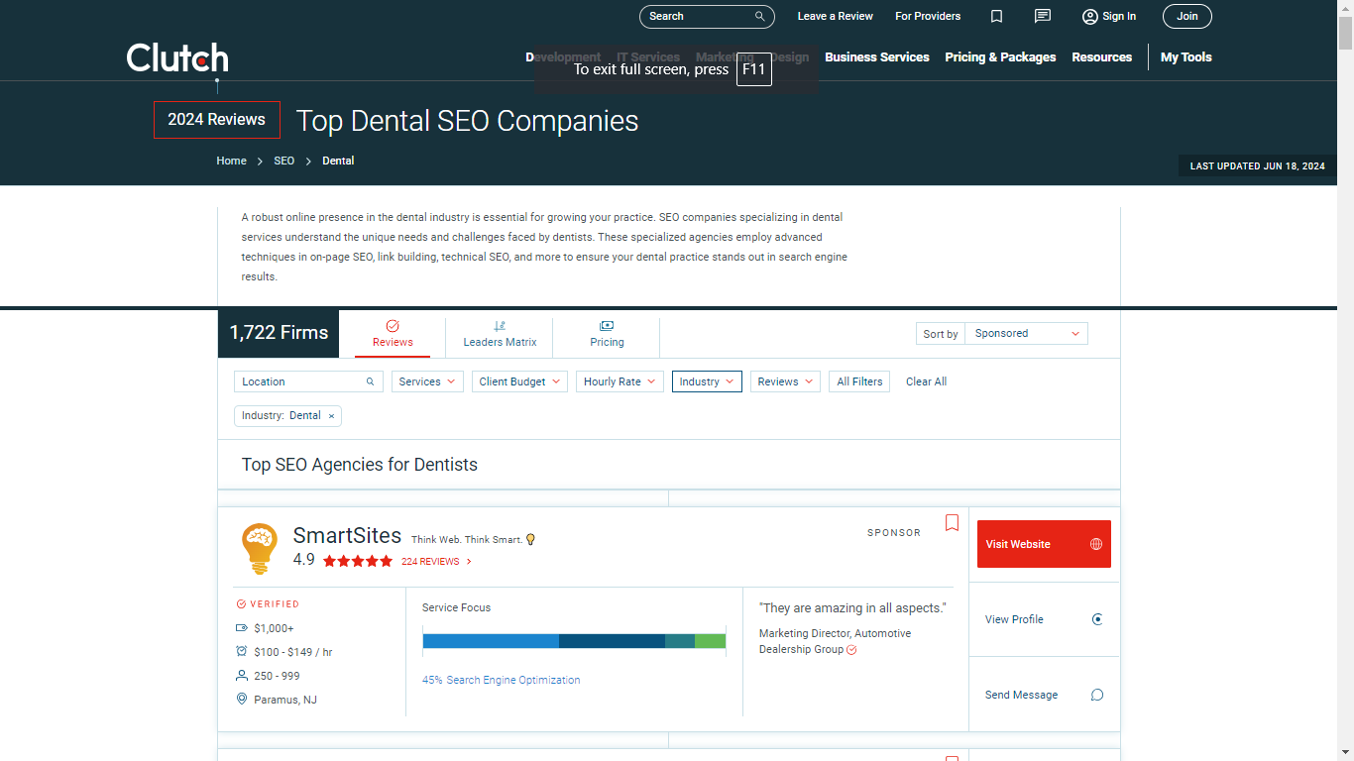1354x761 pixels.
Task: Open the Reviews filter dropdown
Action: [x=785, y=381]
